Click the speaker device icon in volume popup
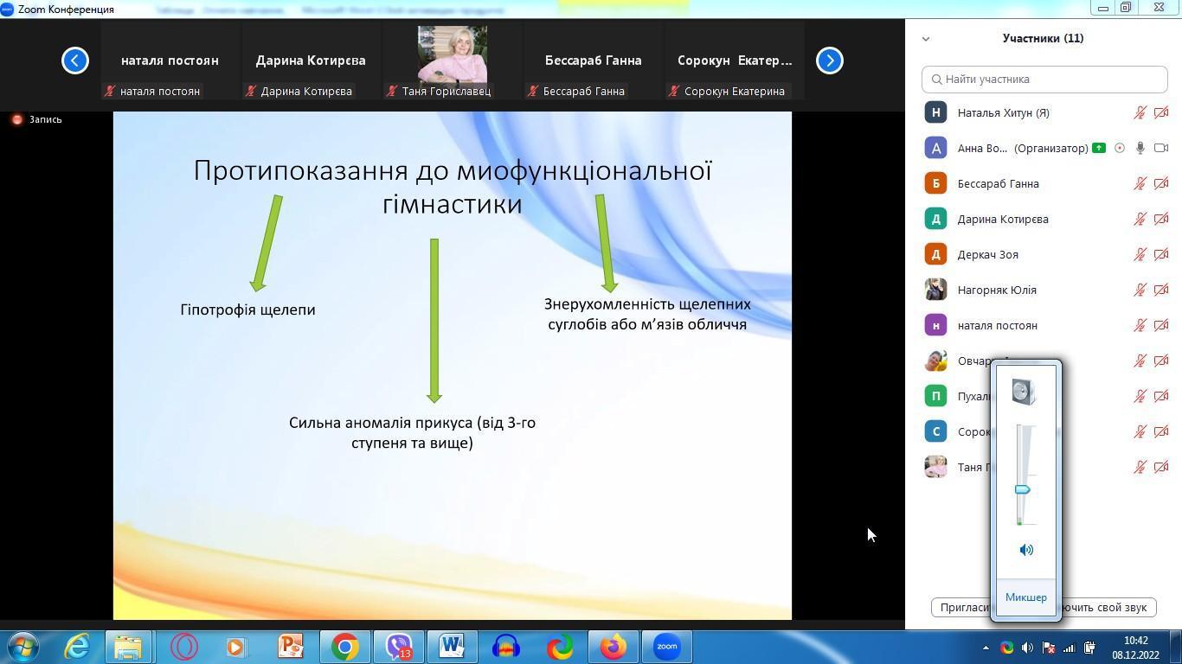Viewport: 1182px width, 664px height. click(x=1025, y=393)
